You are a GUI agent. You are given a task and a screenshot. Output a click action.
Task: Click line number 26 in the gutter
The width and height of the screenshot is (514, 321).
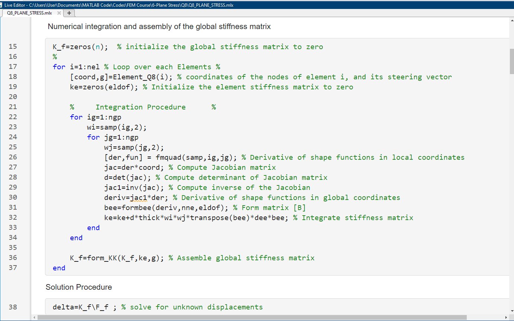point(13,158)
